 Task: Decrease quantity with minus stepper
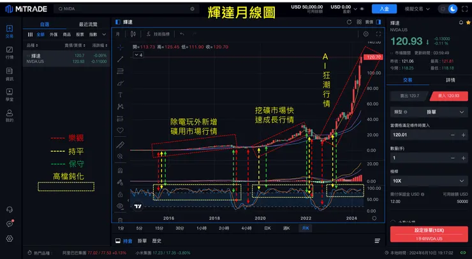coord(452,158)
